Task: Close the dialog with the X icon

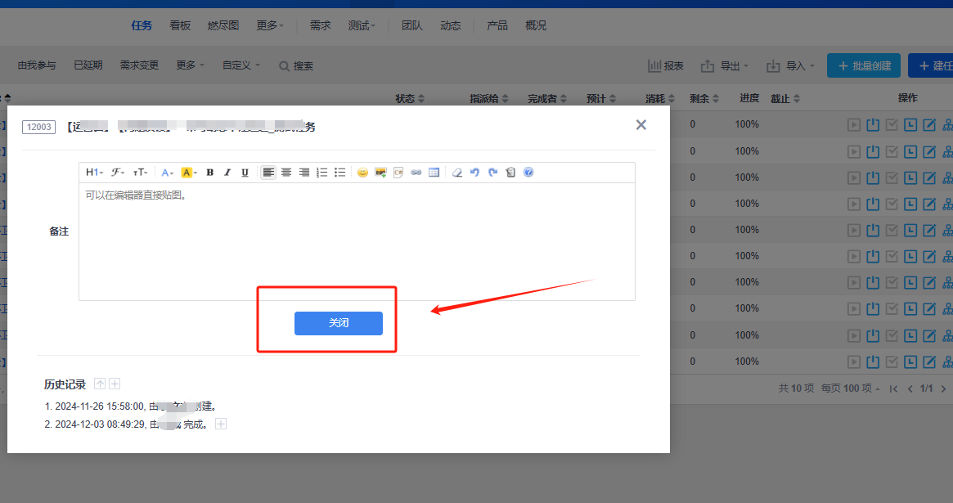Action: coord(641,125)
